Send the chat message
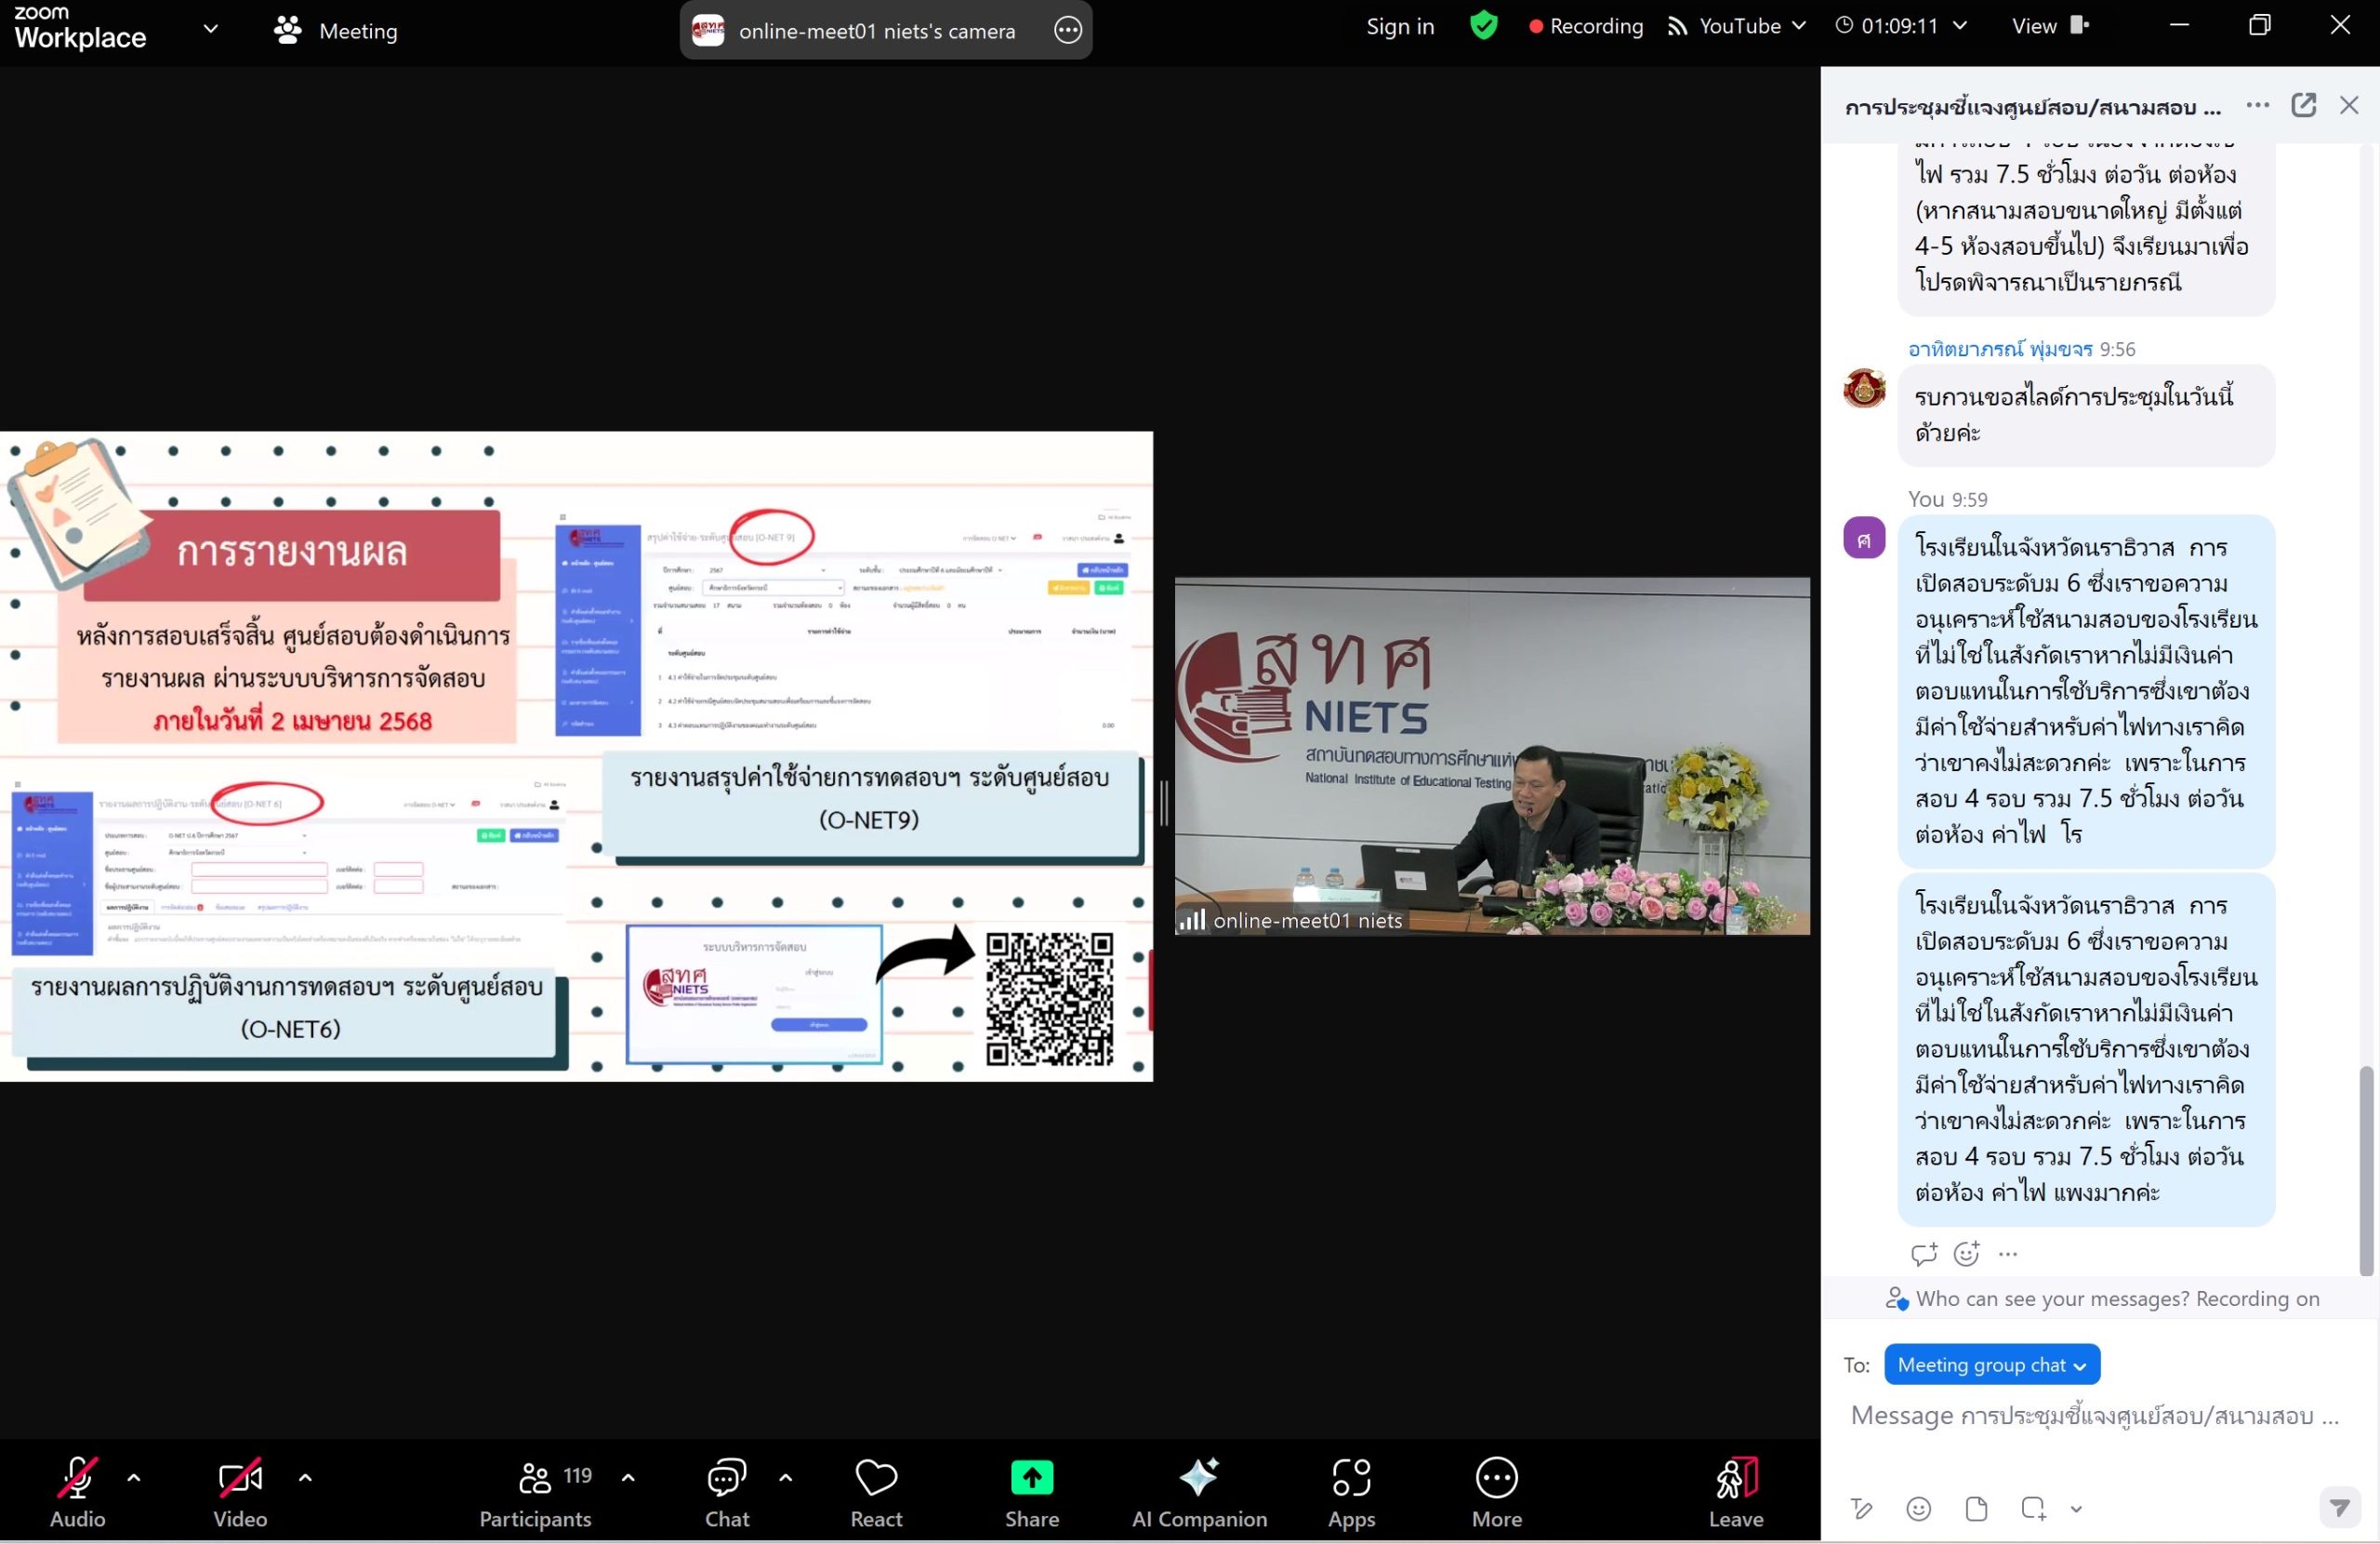 click(x=2340, y=1507)
